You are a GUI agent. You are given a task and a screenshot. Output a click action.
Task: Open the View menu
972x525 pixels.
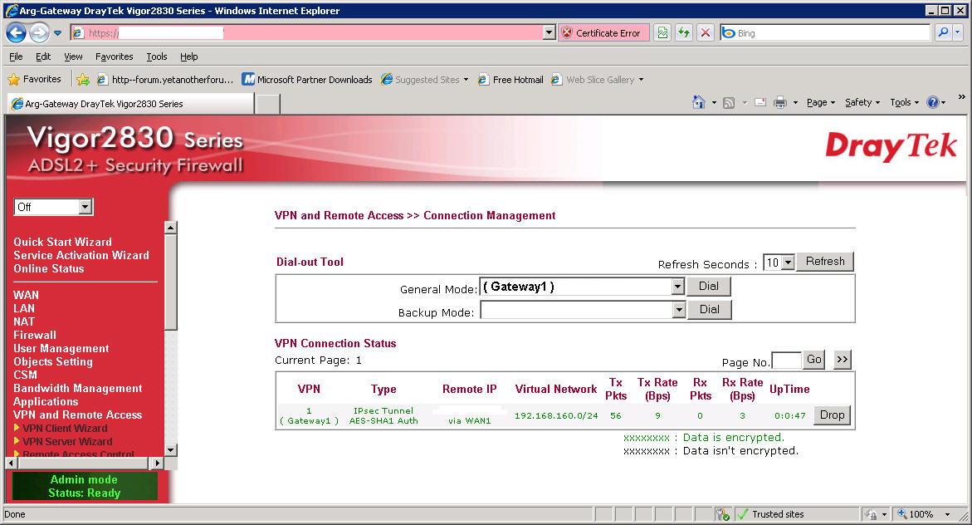[73, 56]
